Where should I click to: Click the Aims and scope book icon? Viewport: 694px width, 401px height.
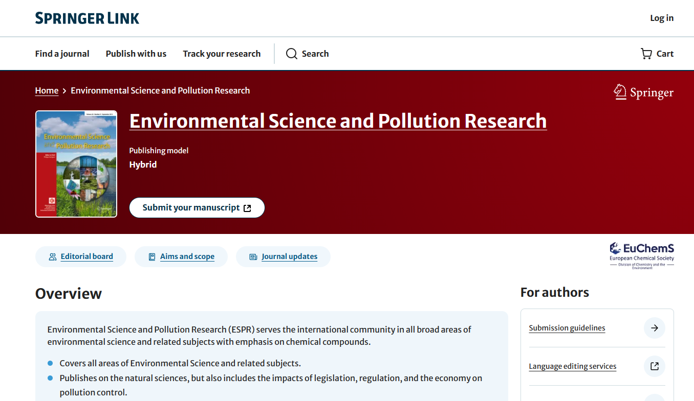(x=152, y=256)
